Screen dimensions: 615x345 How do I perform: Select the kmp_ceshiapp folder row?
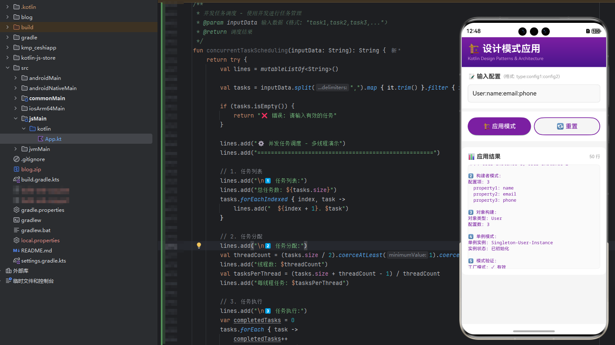pos(79,47)
